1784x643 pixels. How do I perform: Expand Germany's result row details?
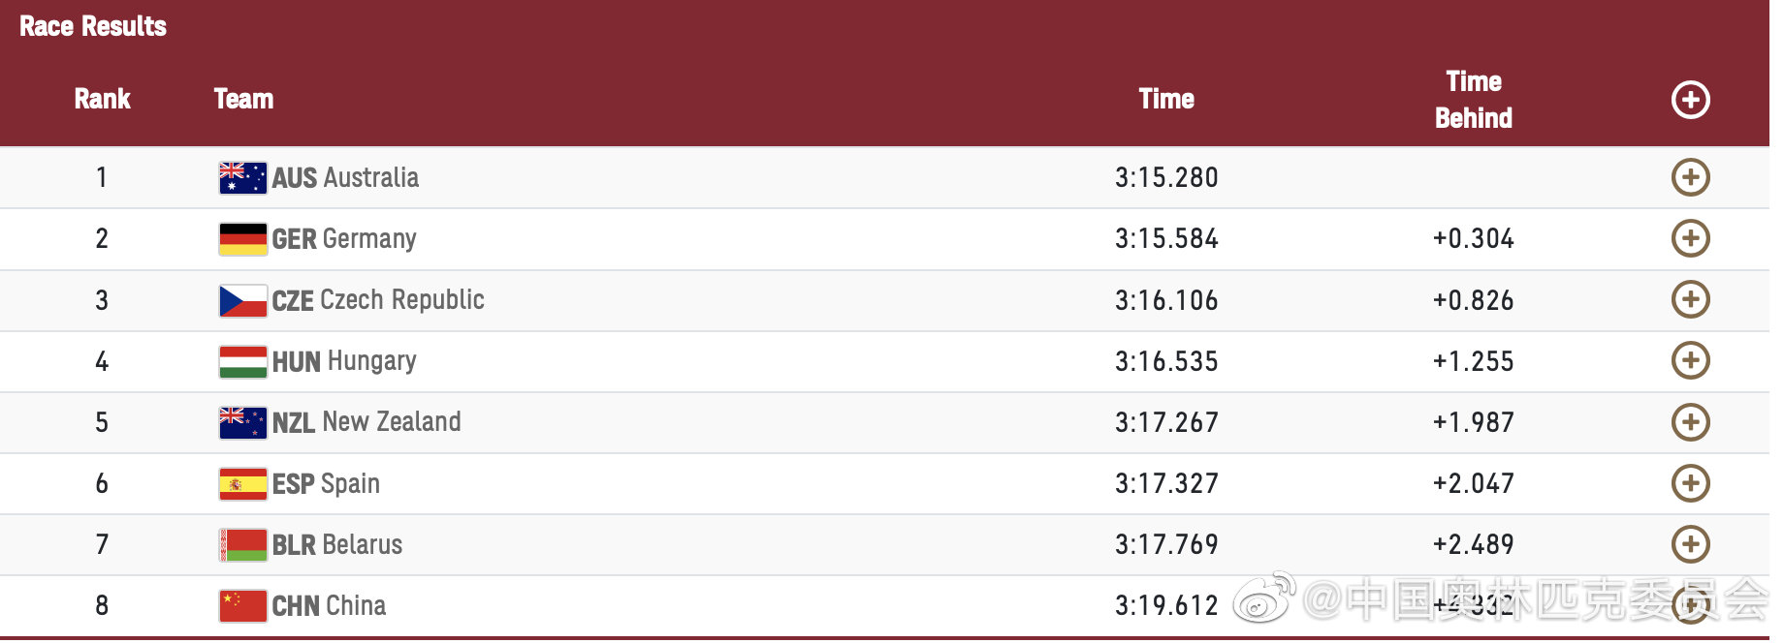pyautogui.click(x=1690, y=238)
